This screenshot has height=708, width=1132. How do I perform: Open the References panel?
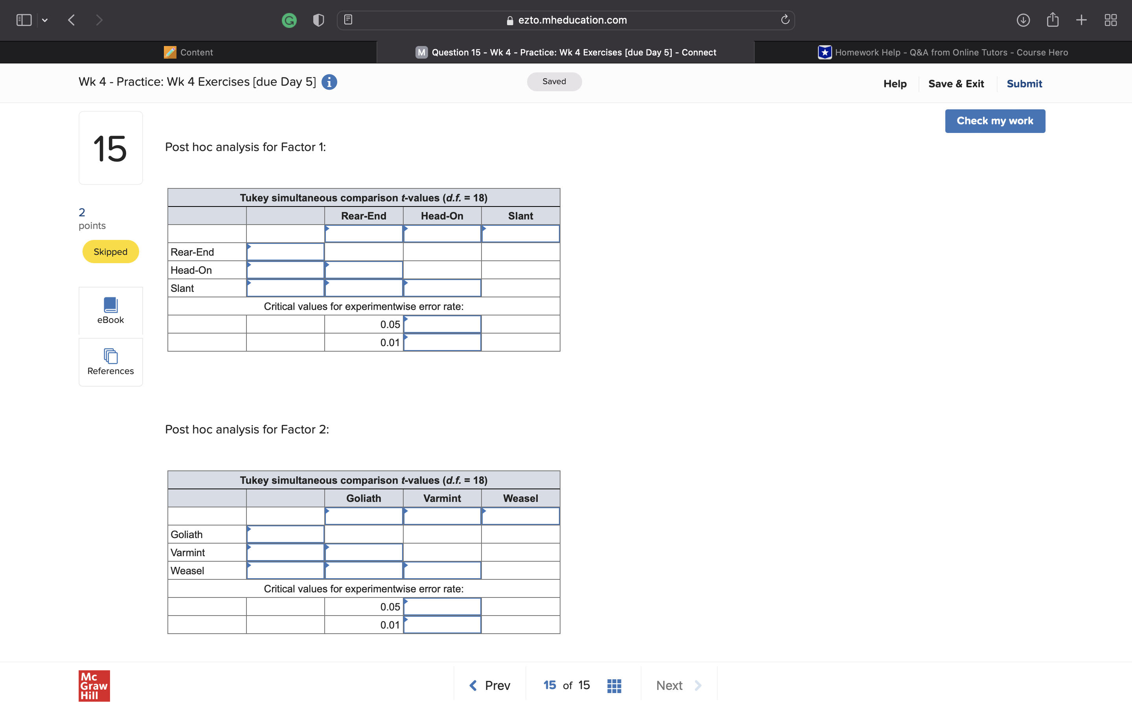pos(110,362)
